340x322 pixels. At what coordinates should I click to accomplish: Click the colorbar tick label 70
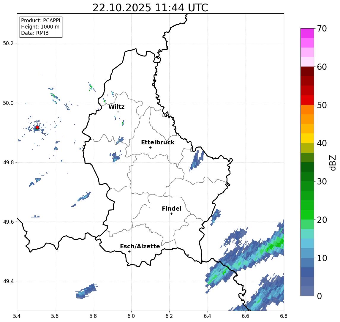click(322, 29)
